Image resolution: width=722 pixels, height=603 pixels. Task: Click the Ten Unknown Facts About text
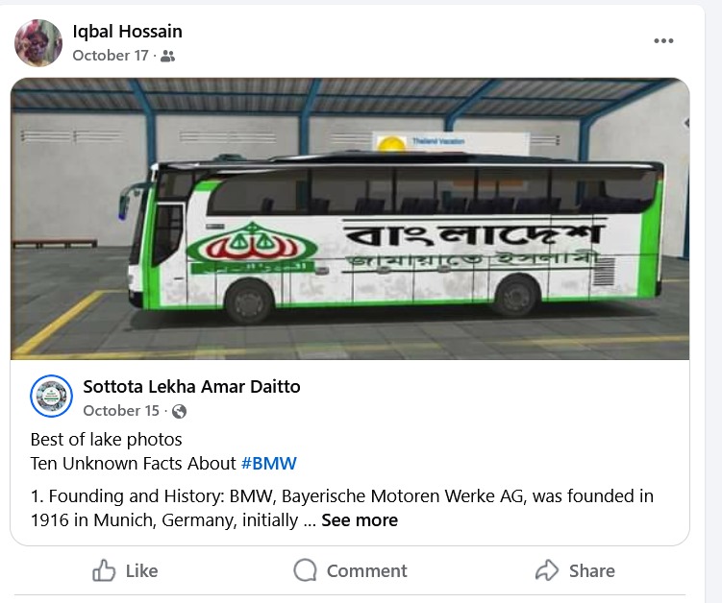click(133, 463)
